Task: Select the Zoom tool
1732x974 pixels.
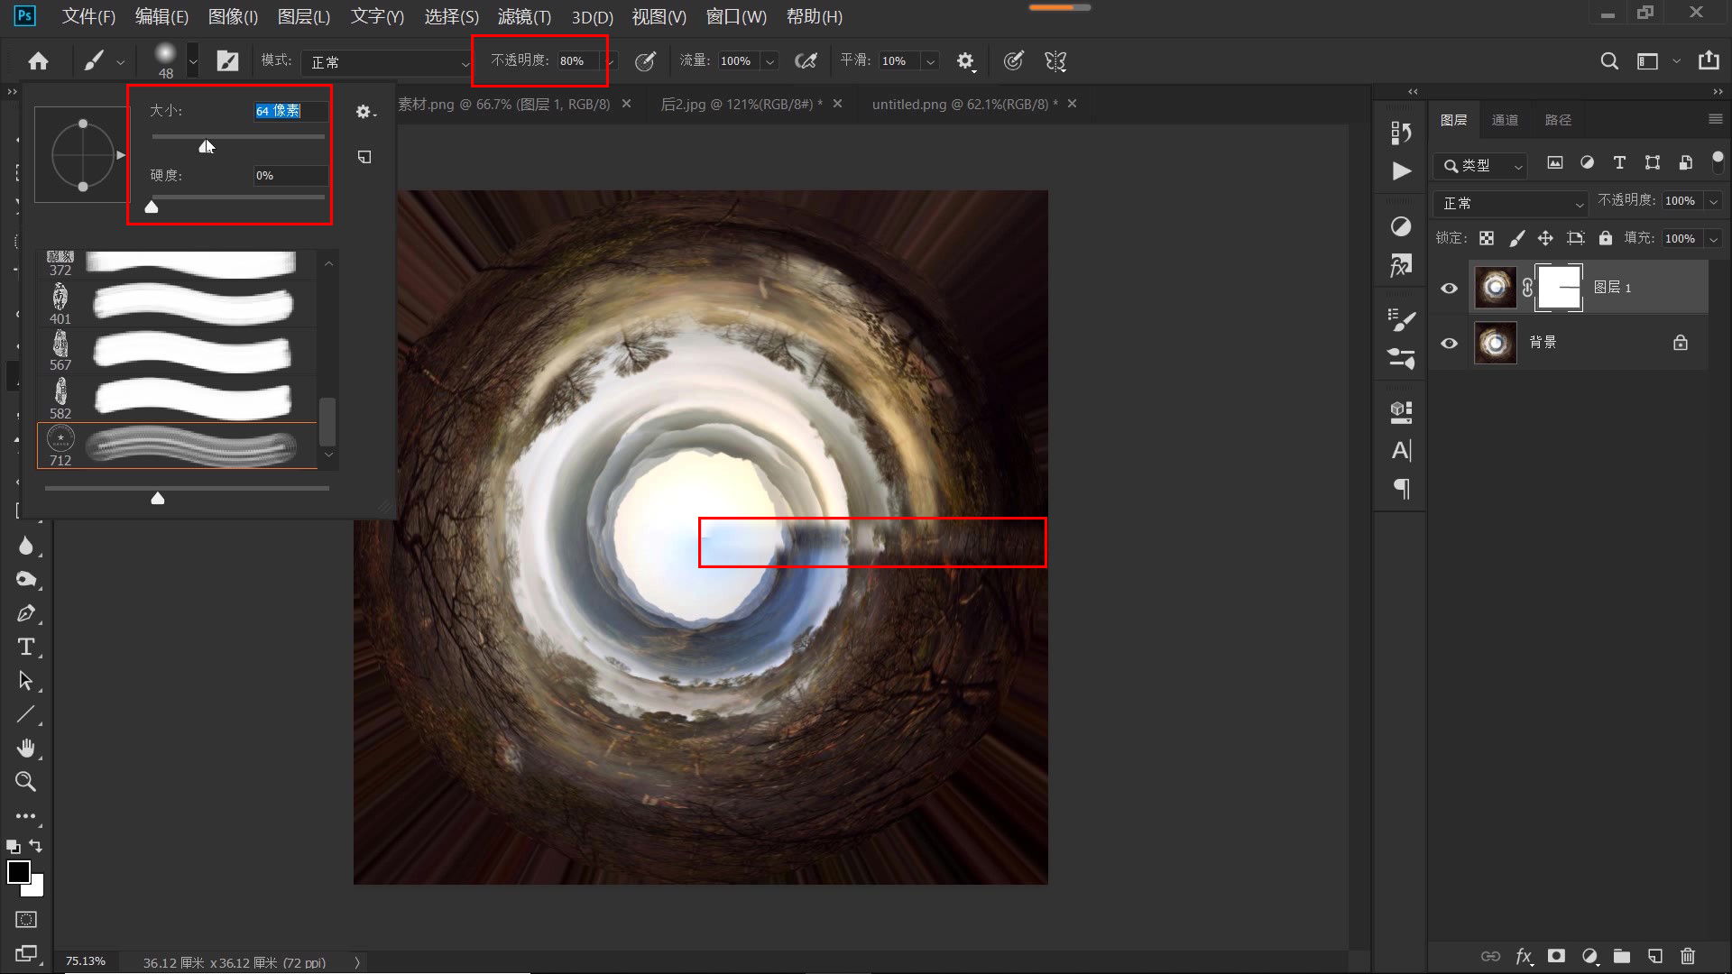Action: tap(26, 782)
